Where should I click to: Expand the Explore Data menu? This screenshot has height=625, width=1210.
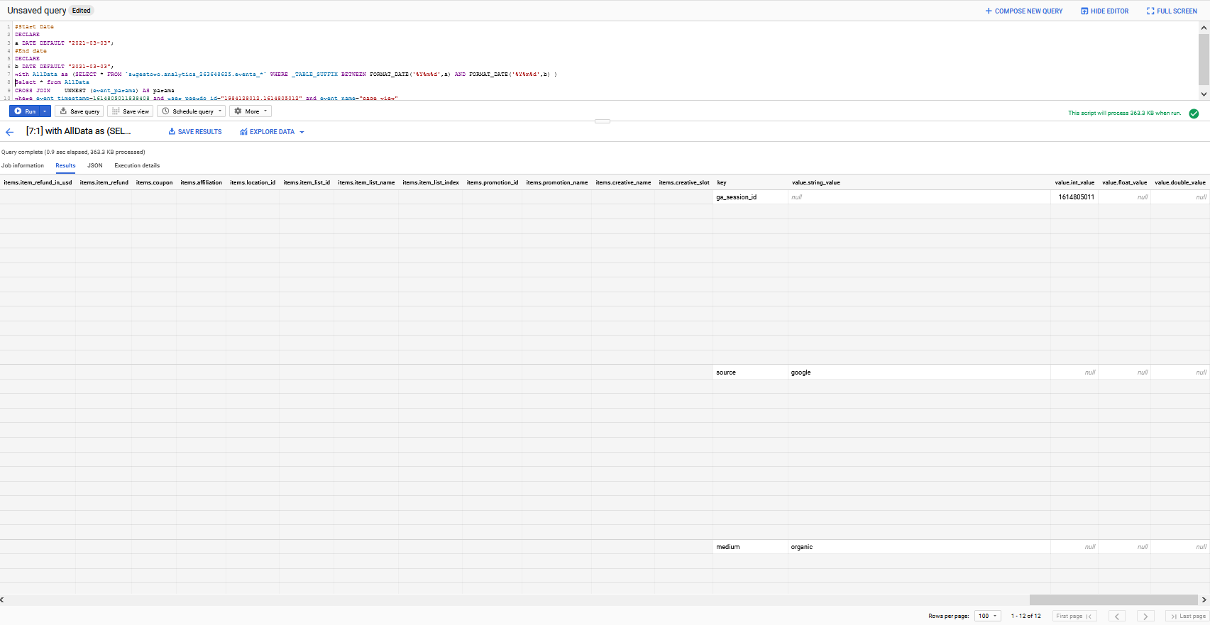273,132
